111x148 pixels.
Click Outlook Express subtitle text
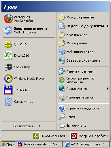pyautogui.click(x=25, y=32)
